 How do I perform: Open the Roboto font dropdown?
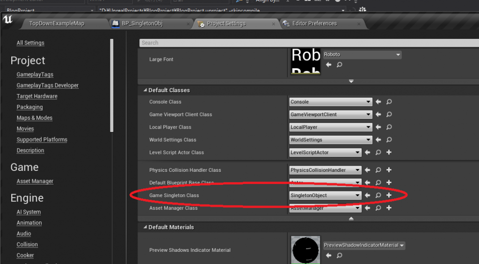click(x=362, y=55)
